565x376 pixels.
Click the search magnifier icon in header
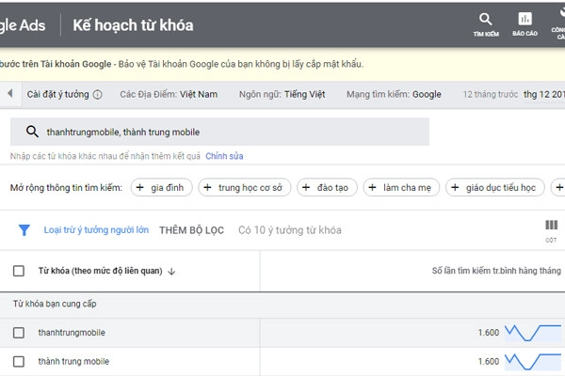coord(485,20)
